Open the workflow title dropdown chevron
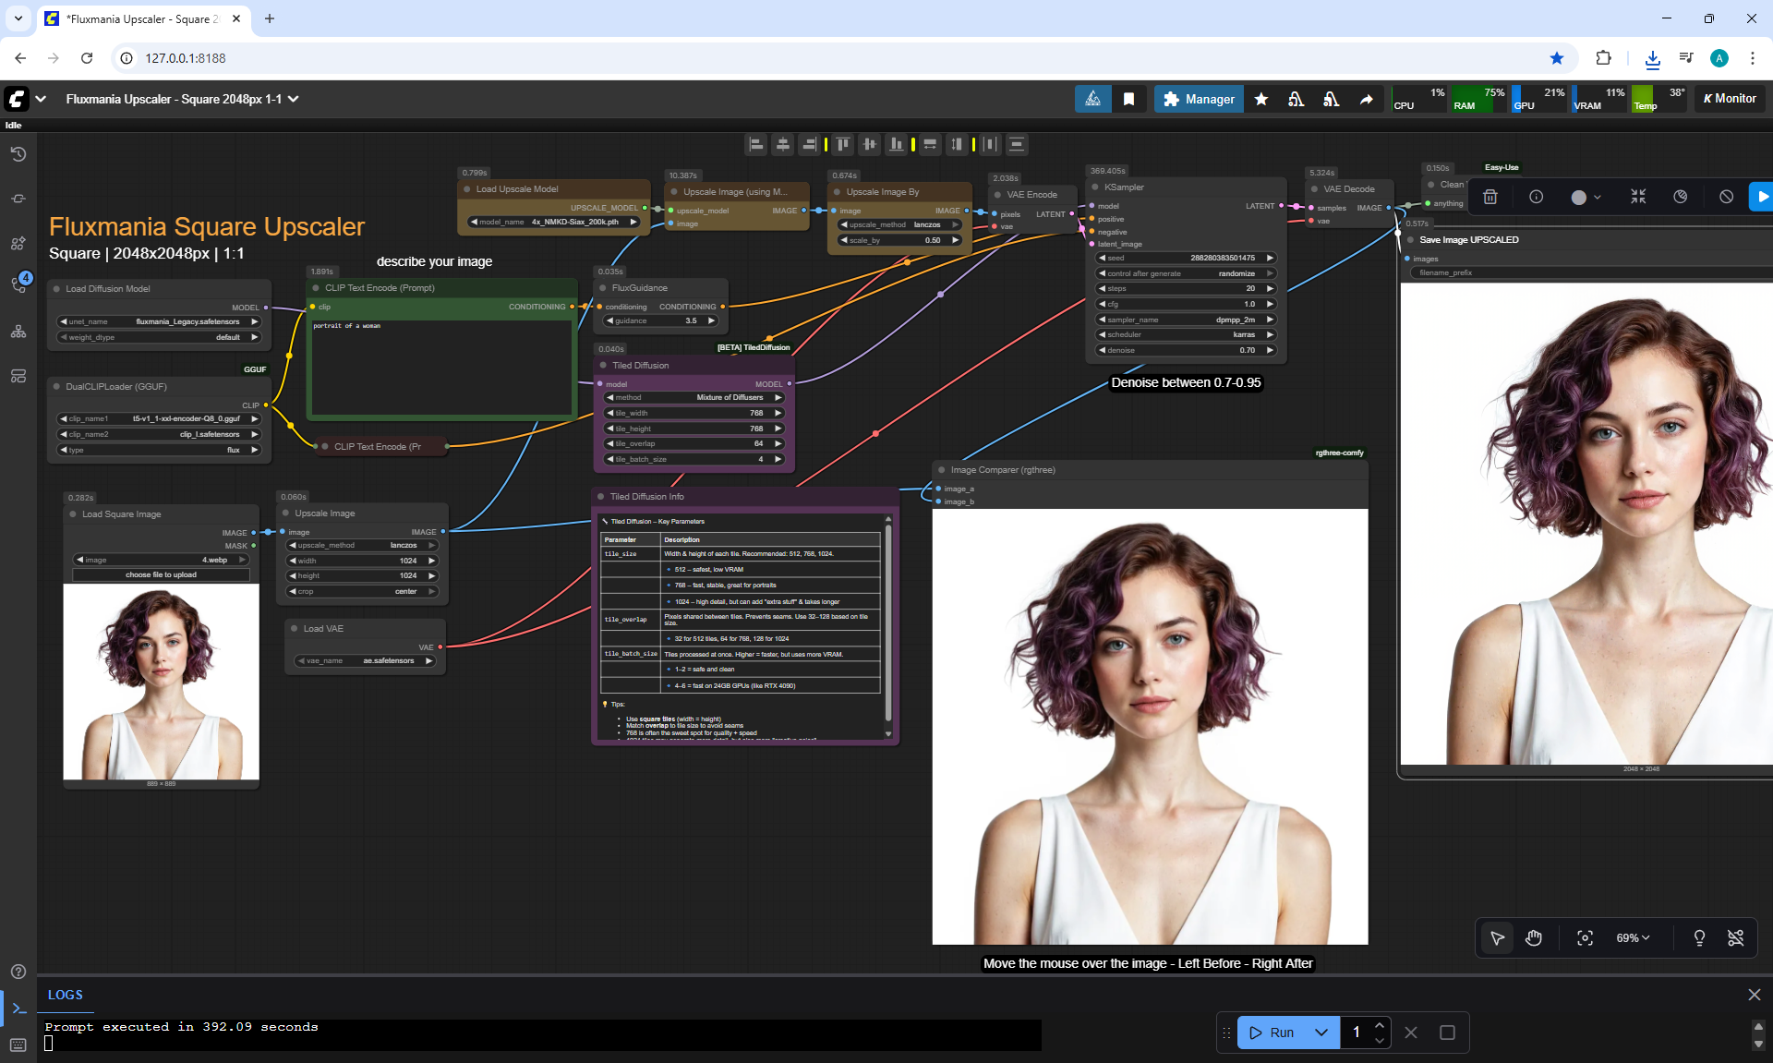1773x1063 pixels. 294,99
